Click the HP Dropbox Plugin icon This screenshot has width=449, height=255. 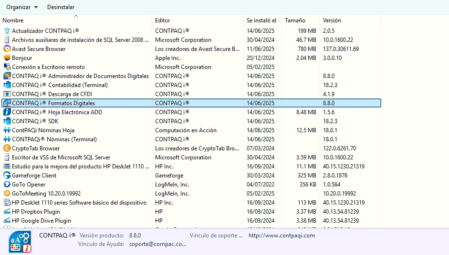(x=7, y=212)
